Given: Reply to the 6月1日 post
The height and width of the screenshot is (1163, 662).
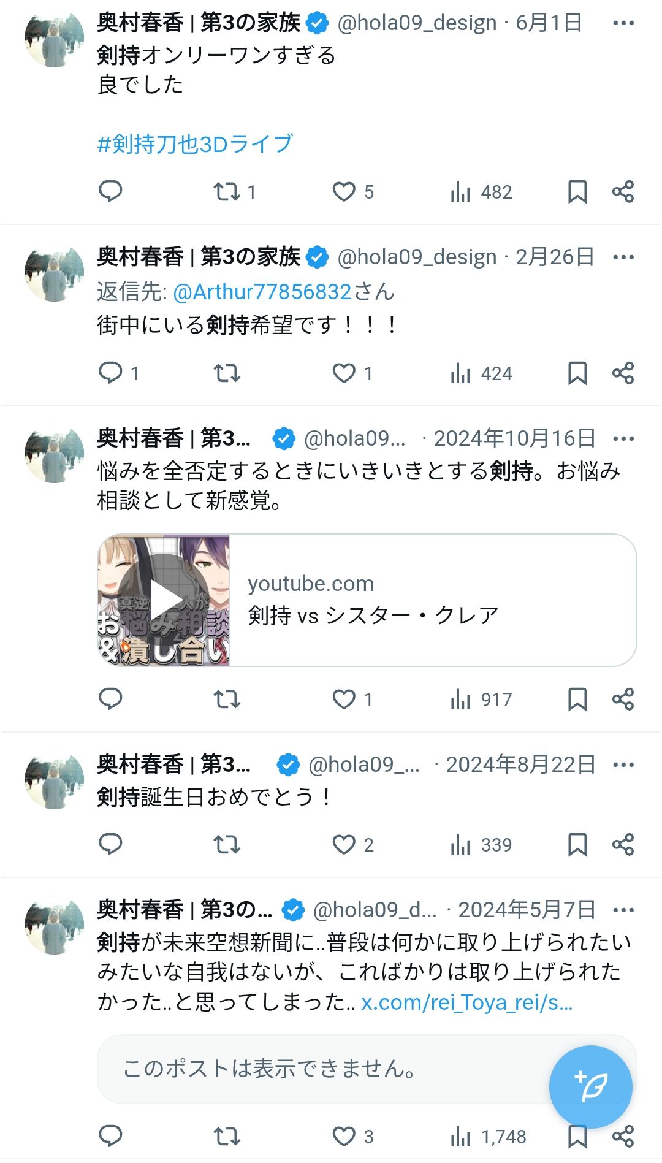Looking at the screenshot, I should tap(110, 192).
